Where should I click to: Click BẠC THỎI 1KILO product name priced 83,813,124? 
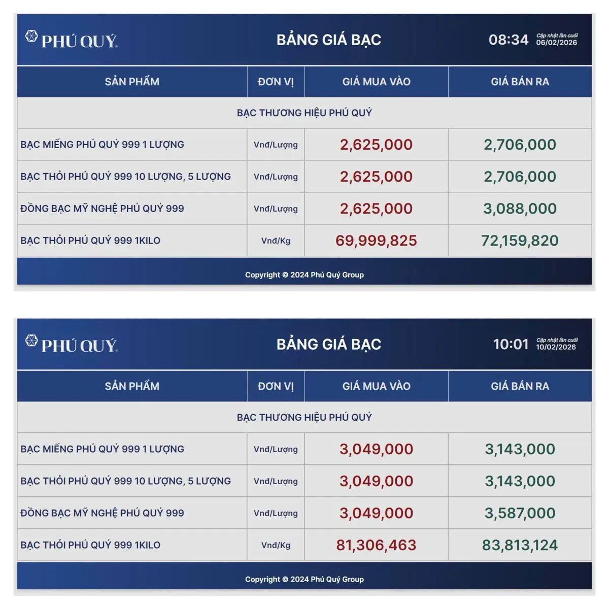click(x=90, y=545)
